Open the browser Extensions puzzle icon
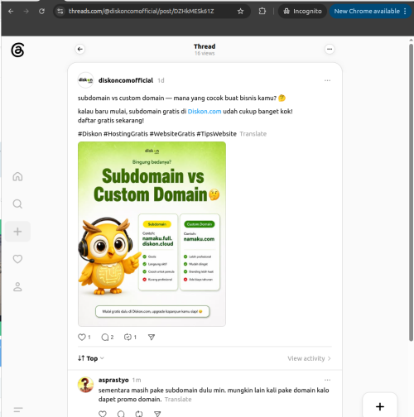 [262, 12]
